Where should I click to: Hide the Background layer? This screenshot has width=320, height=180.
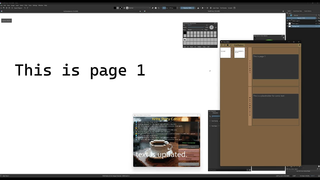[x=287, y=26]
